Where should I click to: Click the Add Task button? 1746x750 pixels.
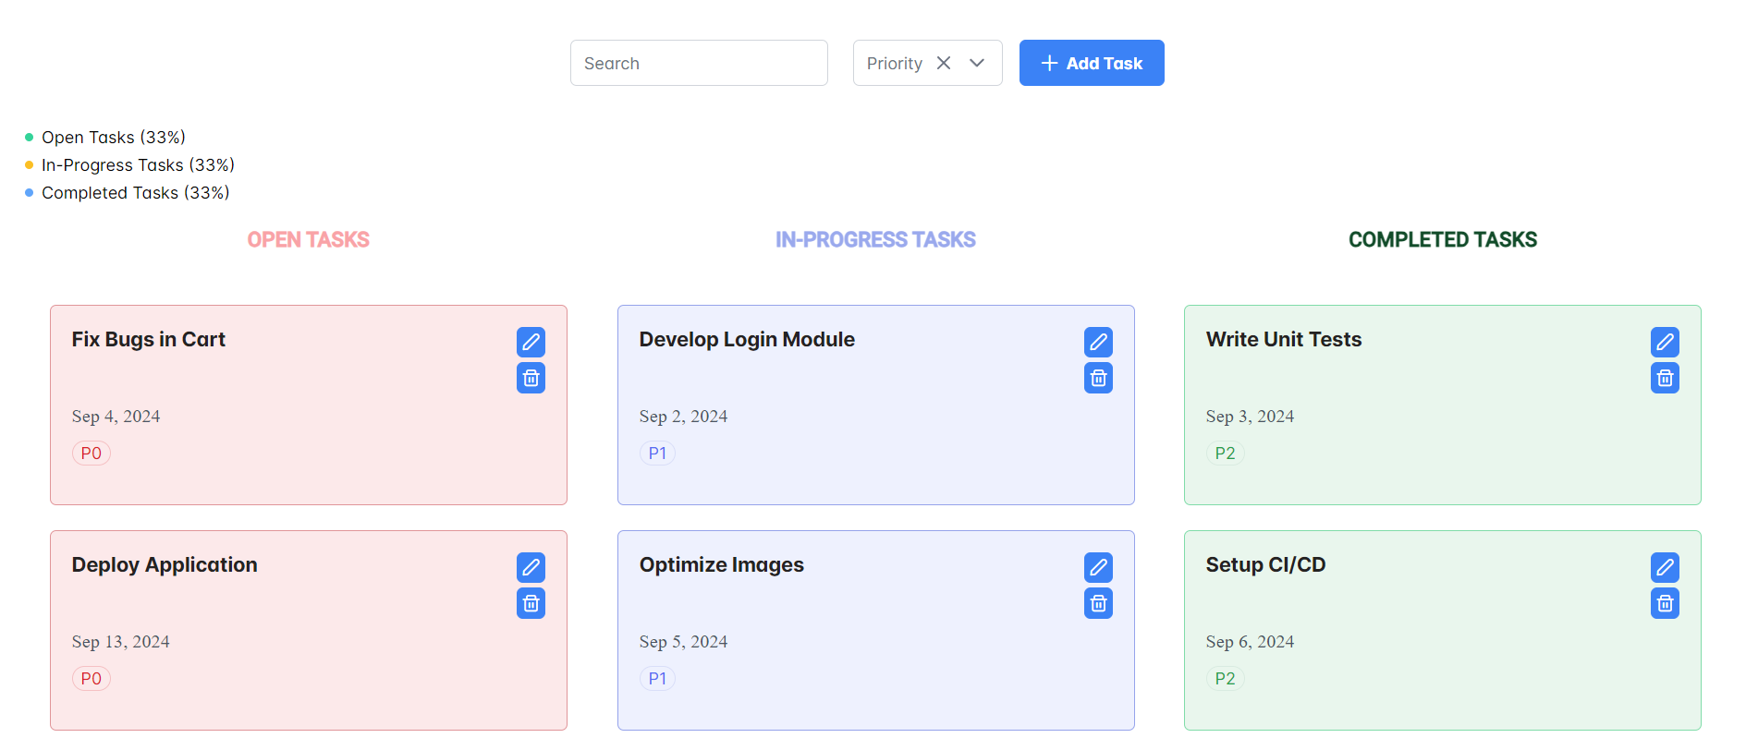pos(1091,63)
